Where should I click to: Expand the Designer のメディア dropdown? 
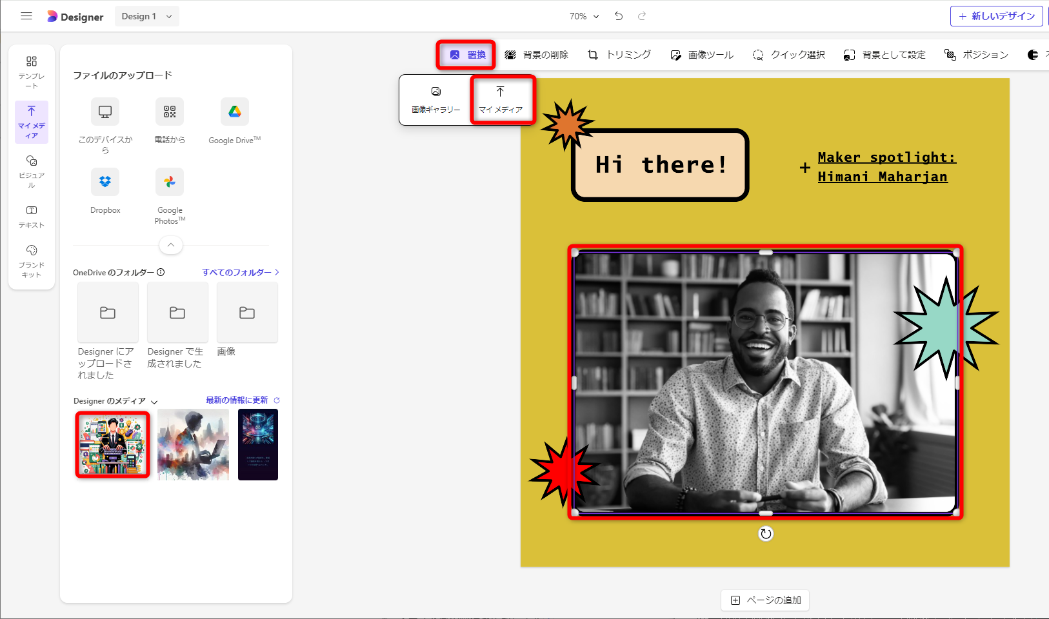coord(154,401)
